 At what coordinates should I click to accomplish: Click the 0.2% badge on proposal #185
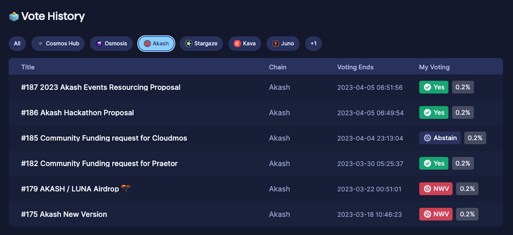pyautogui.click(x=475, y=138)
